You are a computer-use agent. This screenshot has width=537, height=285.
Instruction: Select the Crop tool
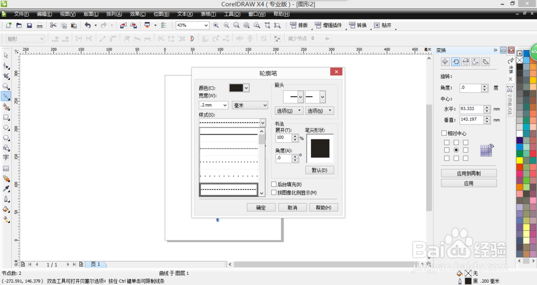tap(6, 76)
